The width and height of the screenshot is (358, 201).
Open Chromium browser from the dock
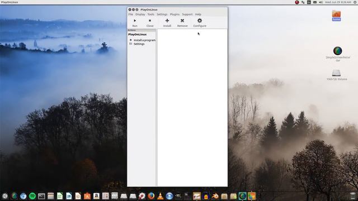point(23,196)
